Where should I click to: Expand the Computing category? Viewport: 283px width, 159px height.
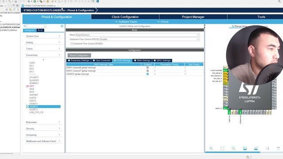[x=43, y=135]
